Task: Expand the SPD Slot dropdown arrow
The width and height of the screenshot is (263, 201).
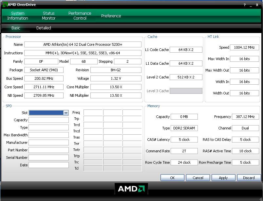Action: click(66, 113)
